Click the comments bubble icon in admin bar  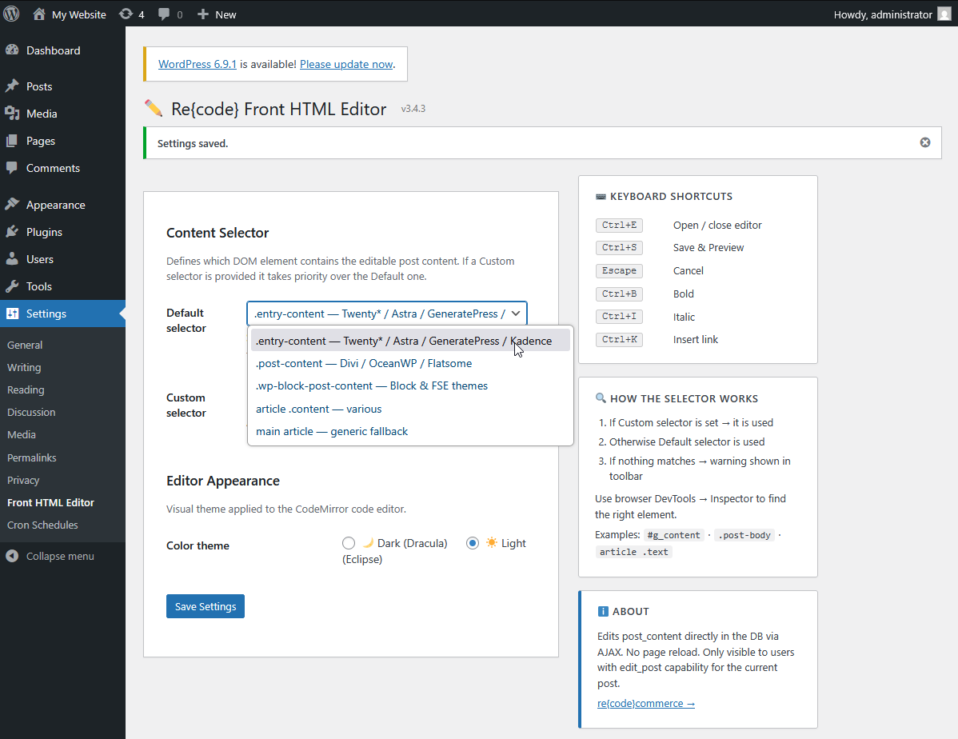(164, 14)
